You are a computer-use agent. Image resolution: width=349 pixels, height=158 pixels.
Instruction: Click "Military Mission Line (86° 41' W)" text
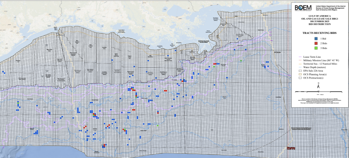[x=321, y=60]
